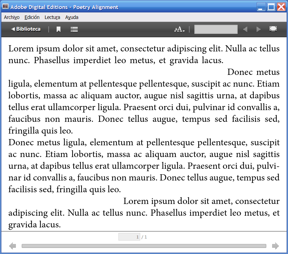Viewport: 288px width, 254px height.
Task: Click the right-aligned text 'Donec metus'
Action: [x=253, y=72]
